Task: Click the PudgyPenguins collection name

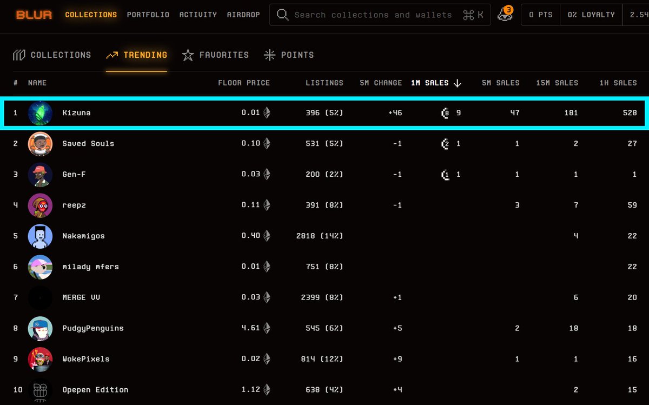Action: (93, 328)
